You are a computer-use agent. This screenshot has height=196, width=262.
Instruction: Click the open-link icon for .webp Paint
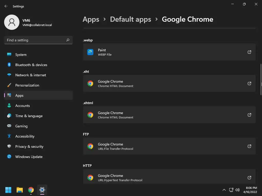tap(249, 52)
